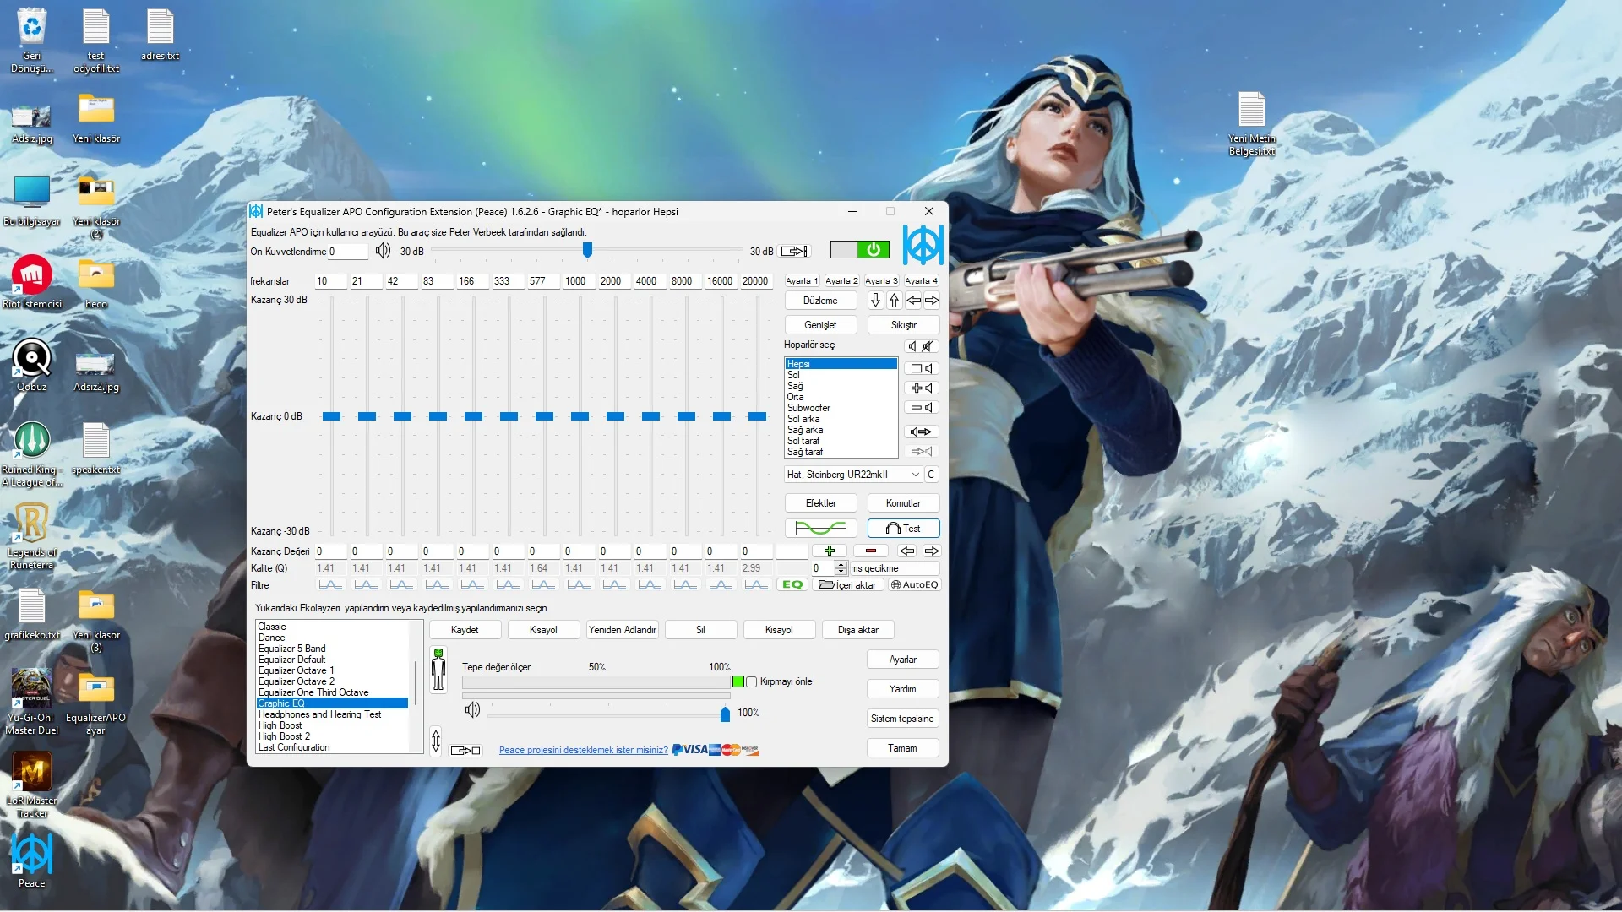Select the Ayarla 2 preset tab
Viewport: 1622px width, 912px height.
coord(841,281)
